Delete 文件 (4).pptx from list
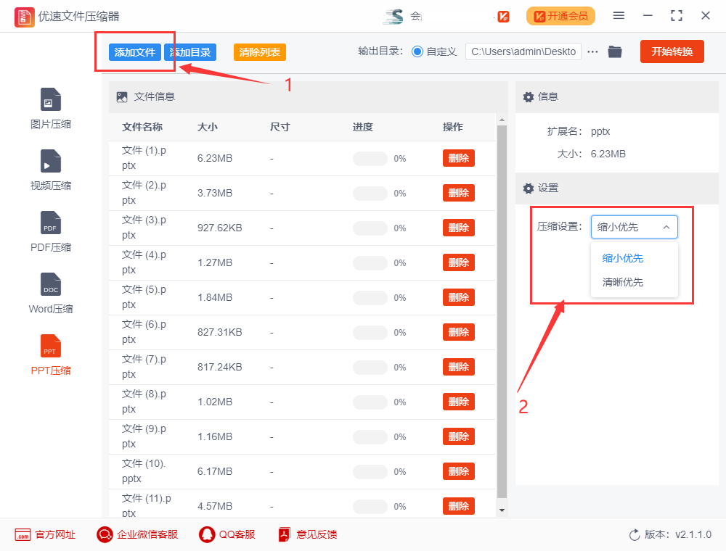The image size is (726, 551). (x=458, y=262)
